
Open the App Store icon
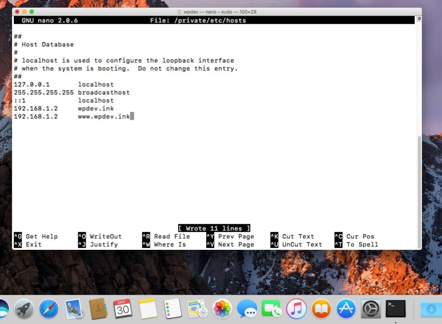click(346, 309)
